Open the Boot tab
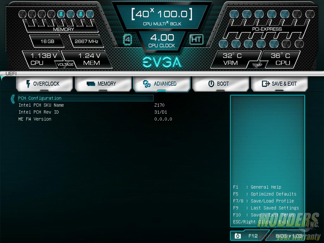Viewport: 324px width, 243px height. click(221, 84)
